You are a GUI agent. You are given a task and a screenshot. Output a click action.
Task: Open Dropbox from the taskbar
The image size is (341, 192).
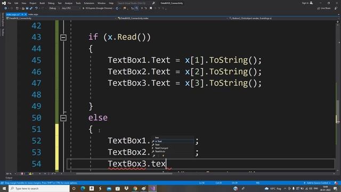tap(126, 188)
